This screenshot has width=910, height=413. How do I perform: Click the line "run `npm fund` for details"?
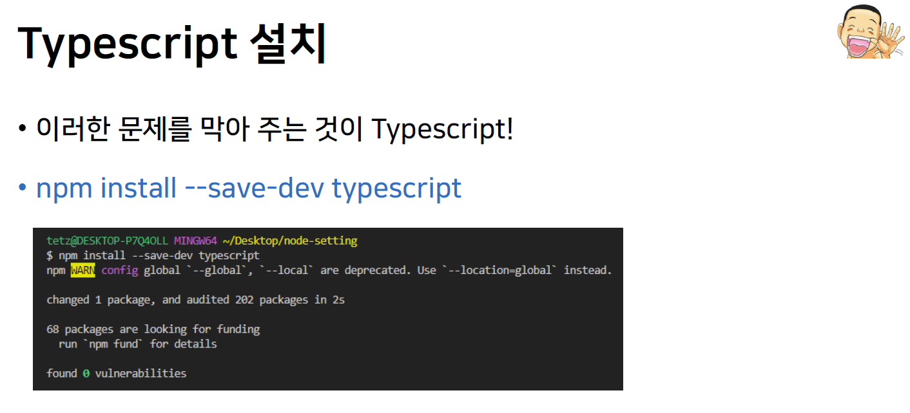138,344
